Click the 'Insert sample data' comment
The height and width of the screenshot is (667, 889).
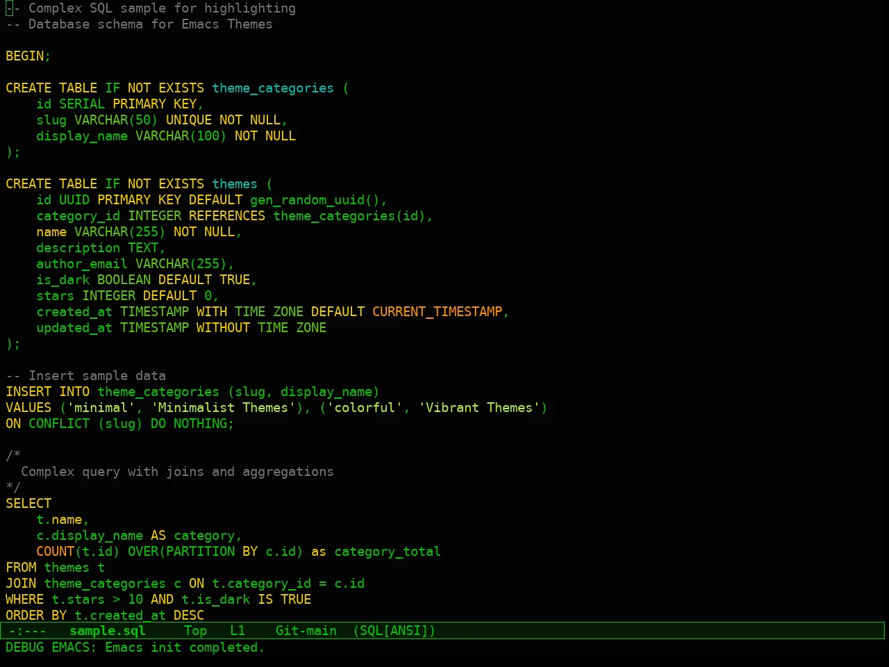(85, 376)
